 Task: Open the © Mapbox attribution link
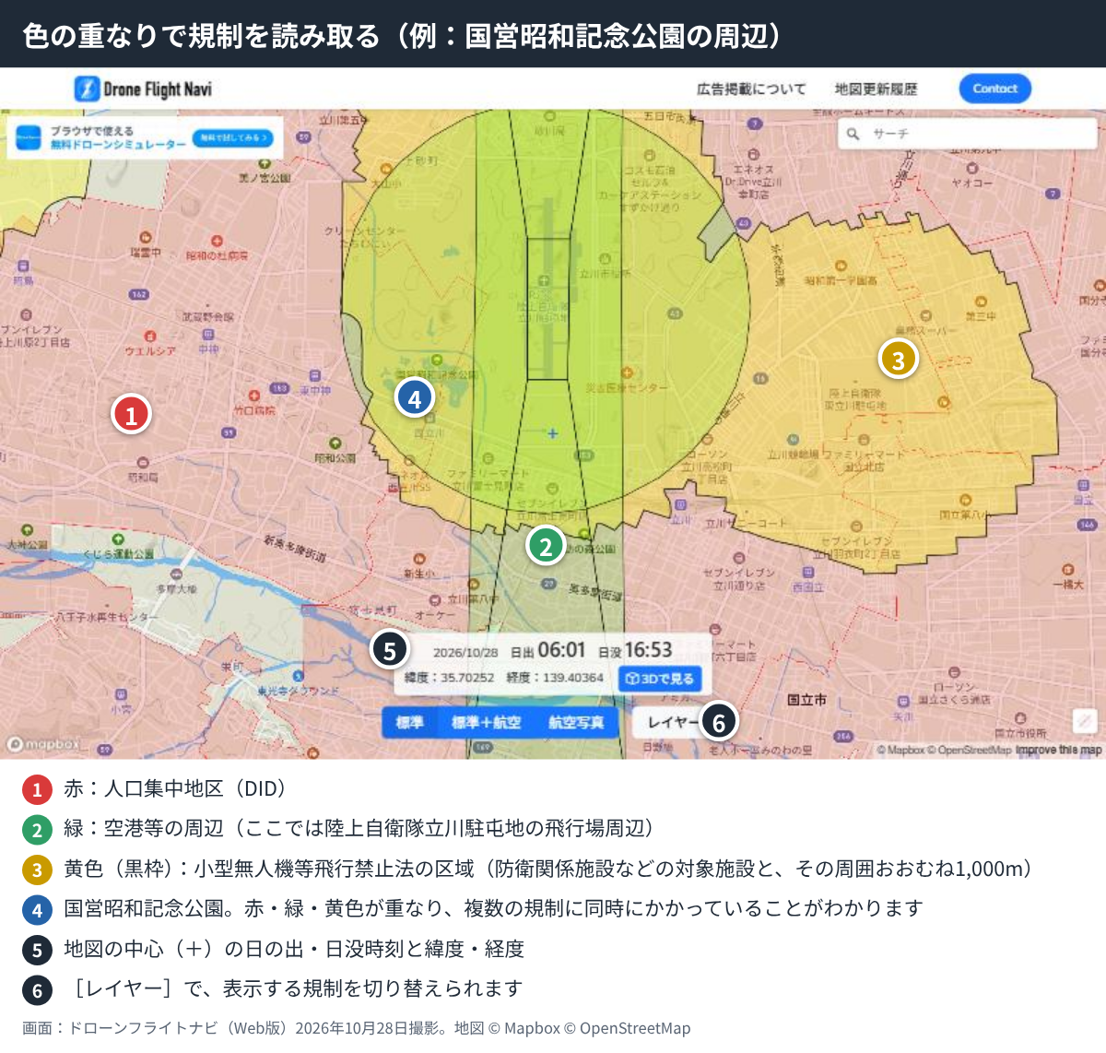tap(900, 750)
